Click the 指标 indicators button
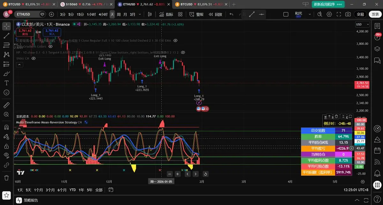 pyautogui.click(x=166, y=14)
